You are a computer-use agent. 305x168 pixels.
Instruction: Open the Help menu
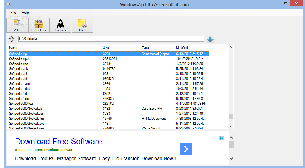click(x=25, y=13)
